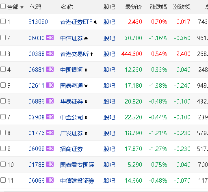Screen dimensions: 208x192
Task: Open 股吧 link for 中金公司
Action: (109, 117)
